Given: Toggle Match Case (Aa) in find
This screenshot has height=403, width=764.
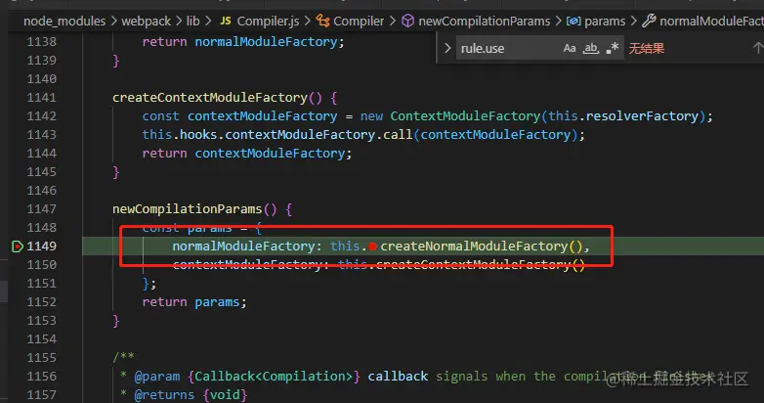Looking at the screenshot, I should (x=570, y=48).
